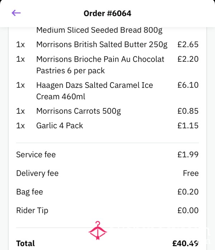Tap the Rider Tip label

click(32, 211)
